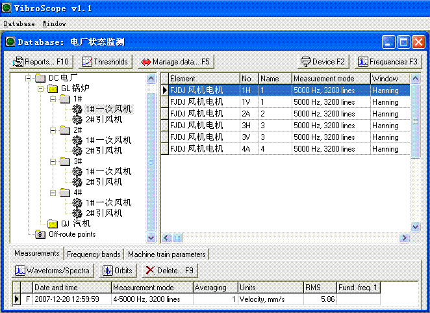Open the Frequencies F3 button
Viewport: 430px width, 313px height.
coord(388,62)
